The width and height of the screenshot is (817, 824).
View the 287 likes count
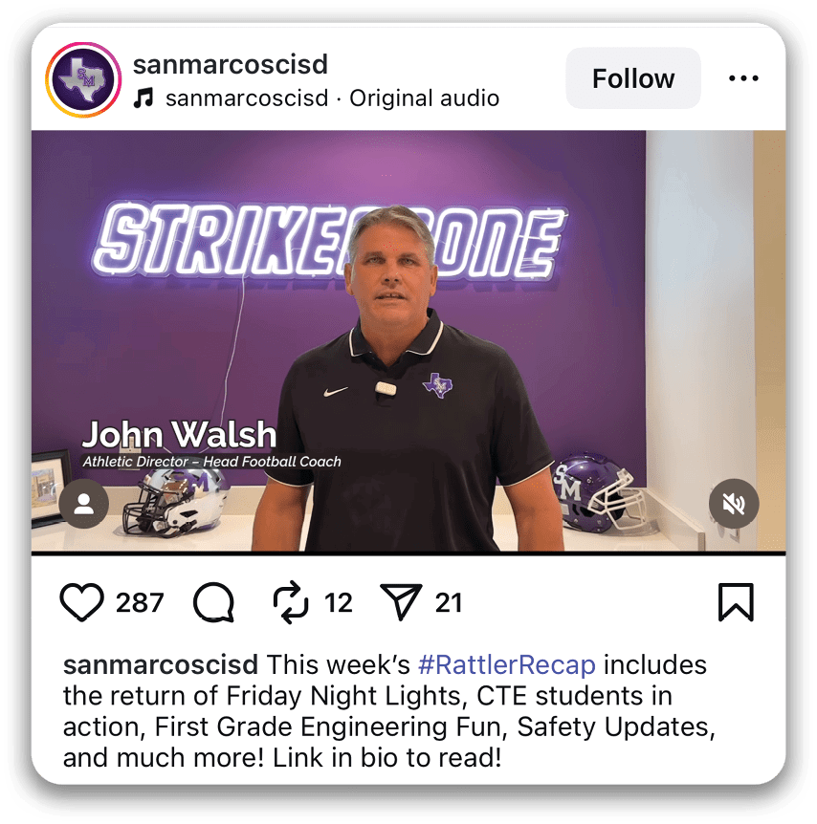[140, 603]
